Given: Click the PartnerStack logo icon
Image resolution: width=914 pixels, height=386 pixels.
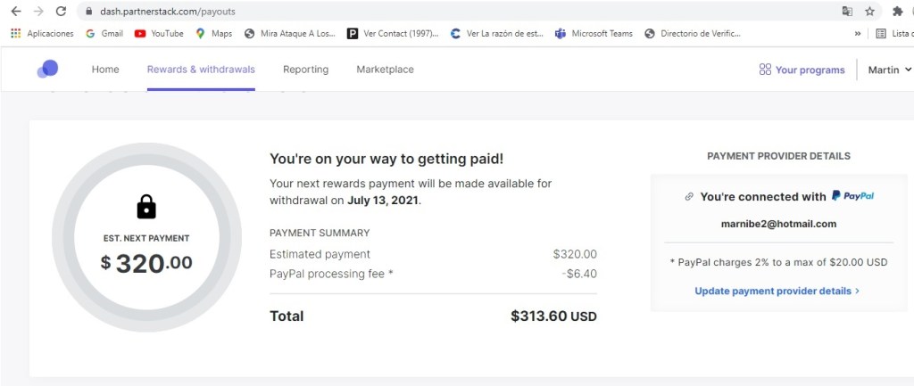Looking at the screenshot, I should click(x=48, y=69).
